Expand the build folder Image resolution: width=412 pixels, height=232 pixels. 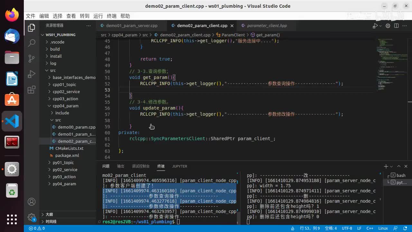pyautogui.click(x=55, y=49)
